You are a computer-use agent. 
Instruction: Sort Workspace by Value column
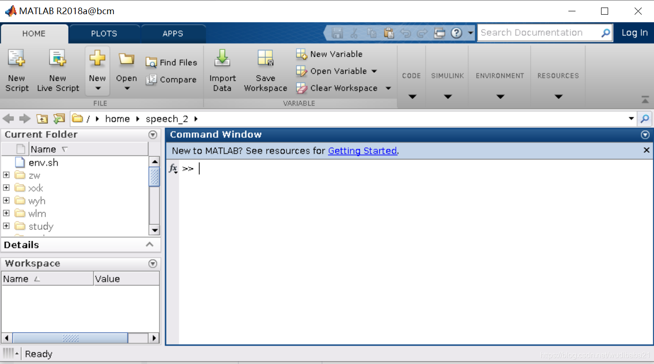[x=127, y=279]
